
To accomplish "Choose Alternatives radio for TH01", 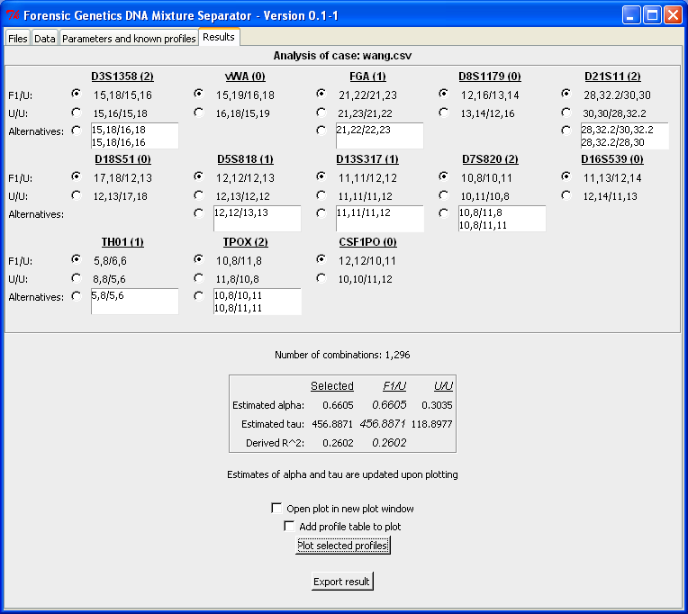I will [x=77, y=296].
